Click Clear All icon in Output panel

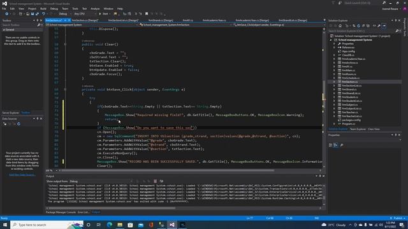pyautogui.click(x=155, y=181)
